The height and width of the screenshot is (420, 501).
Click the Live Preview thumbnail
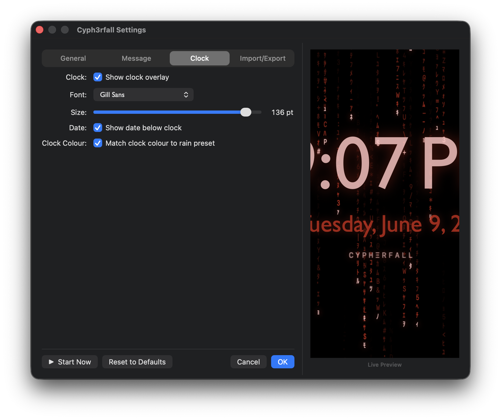[x=385, y=204]
